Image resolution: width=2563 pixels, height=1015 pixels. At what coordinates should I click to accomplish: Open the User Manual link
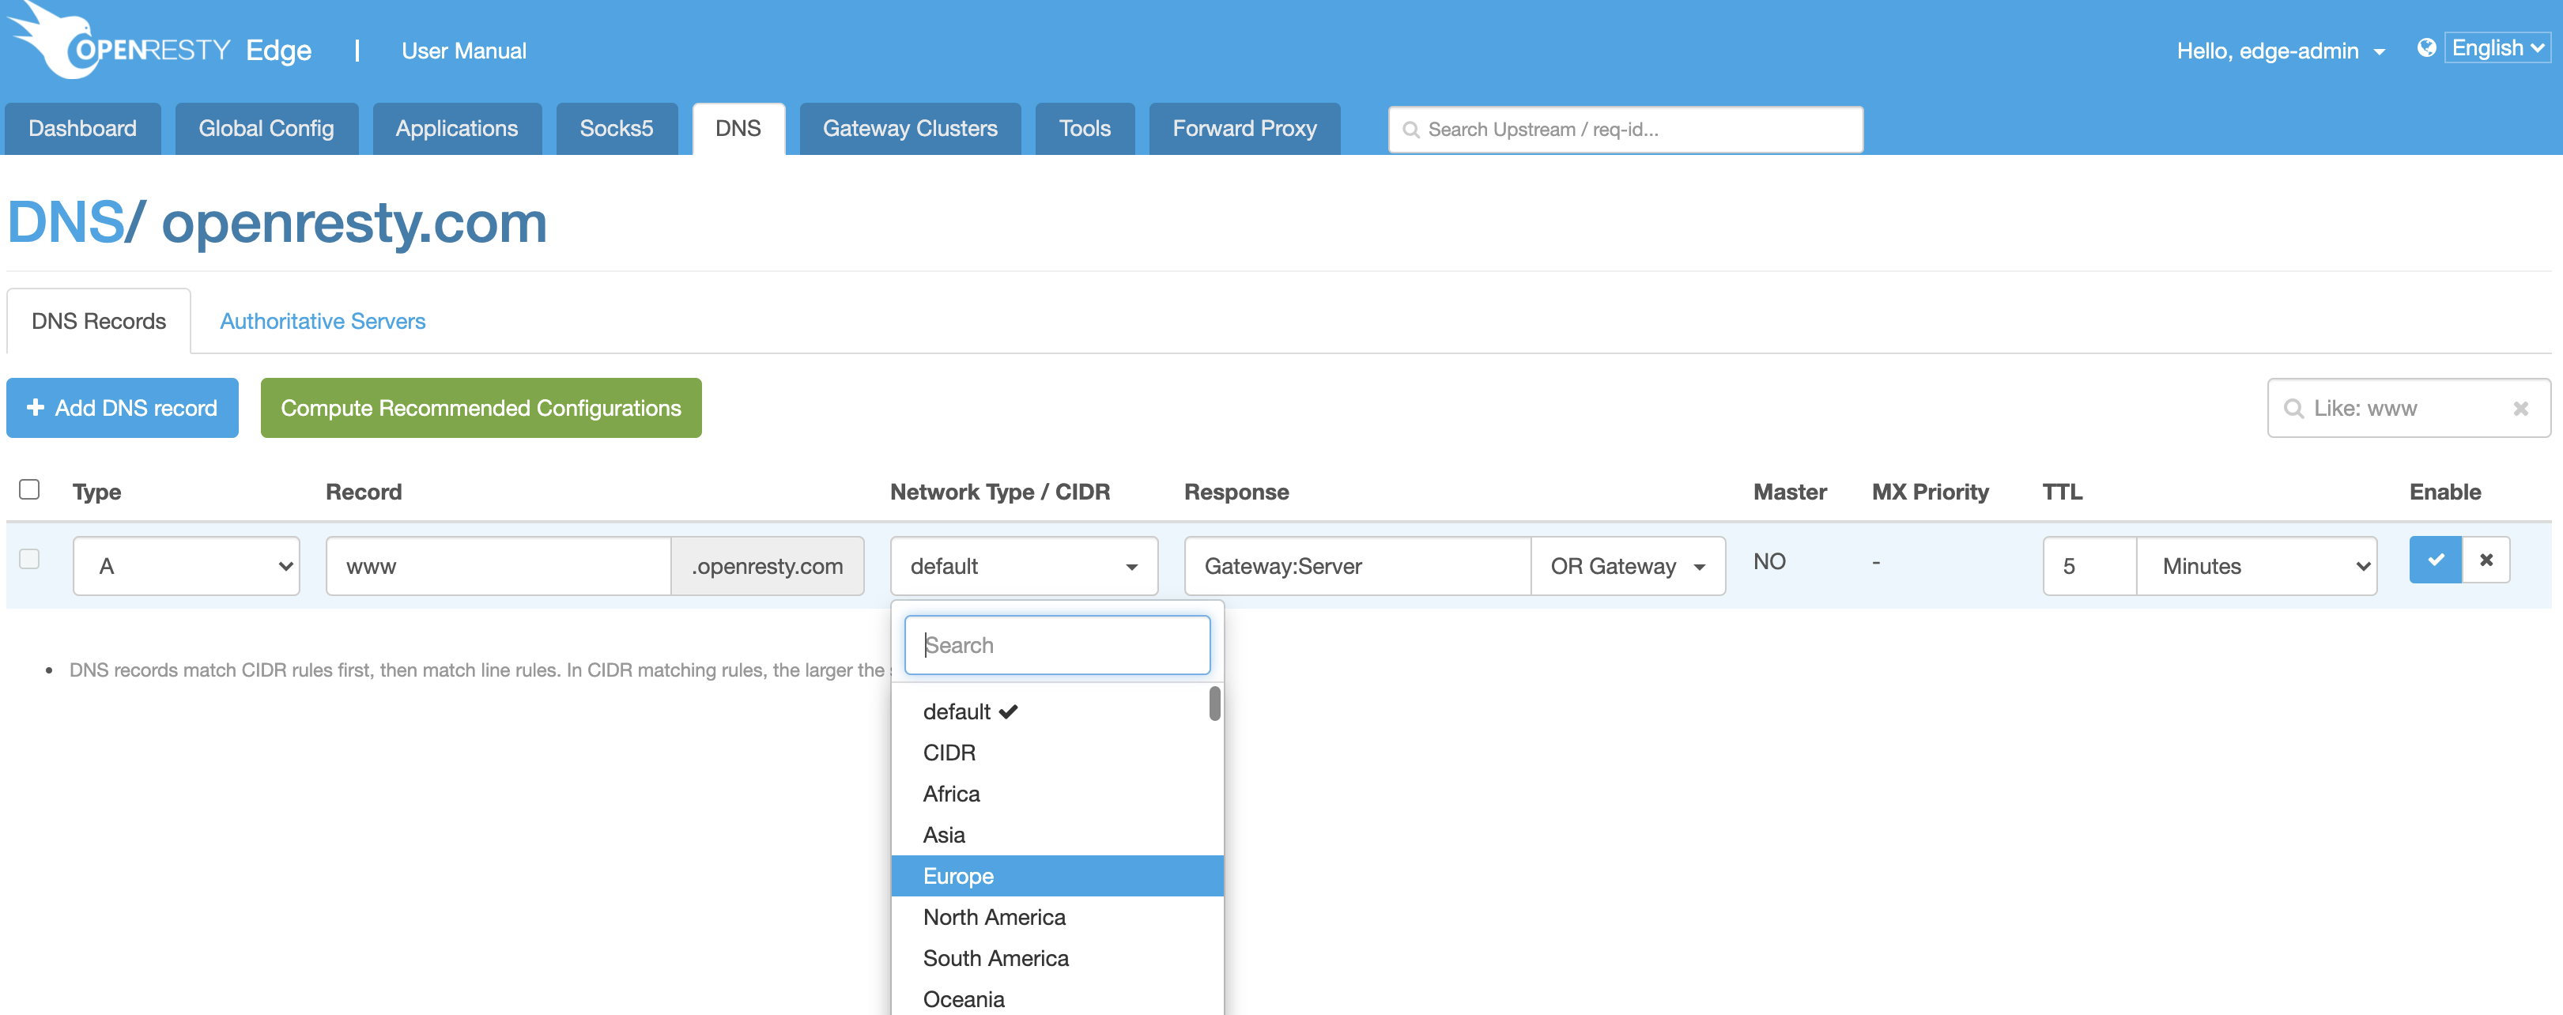tap(463, 51)
